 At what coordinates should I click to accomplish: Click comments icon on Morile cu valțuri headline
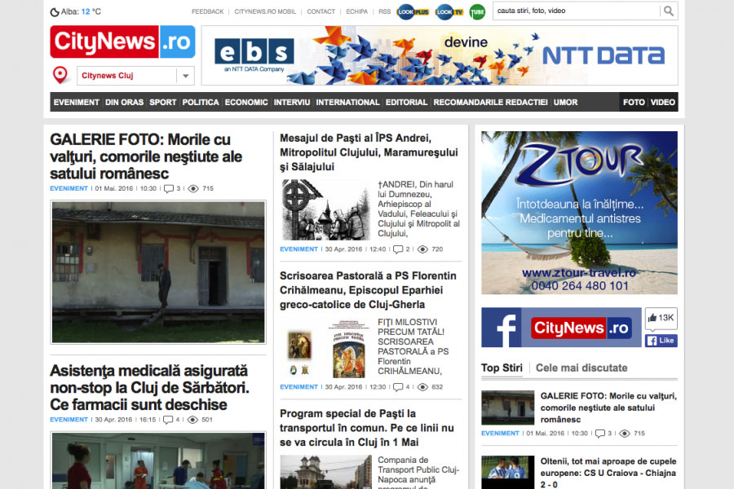(x=169, y=188)
